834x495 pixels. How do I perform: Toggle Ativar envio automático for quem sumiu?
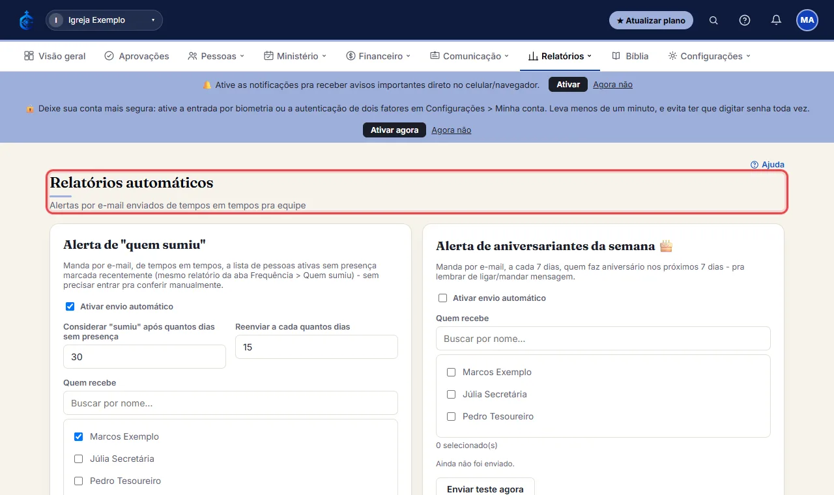[70, 306]
